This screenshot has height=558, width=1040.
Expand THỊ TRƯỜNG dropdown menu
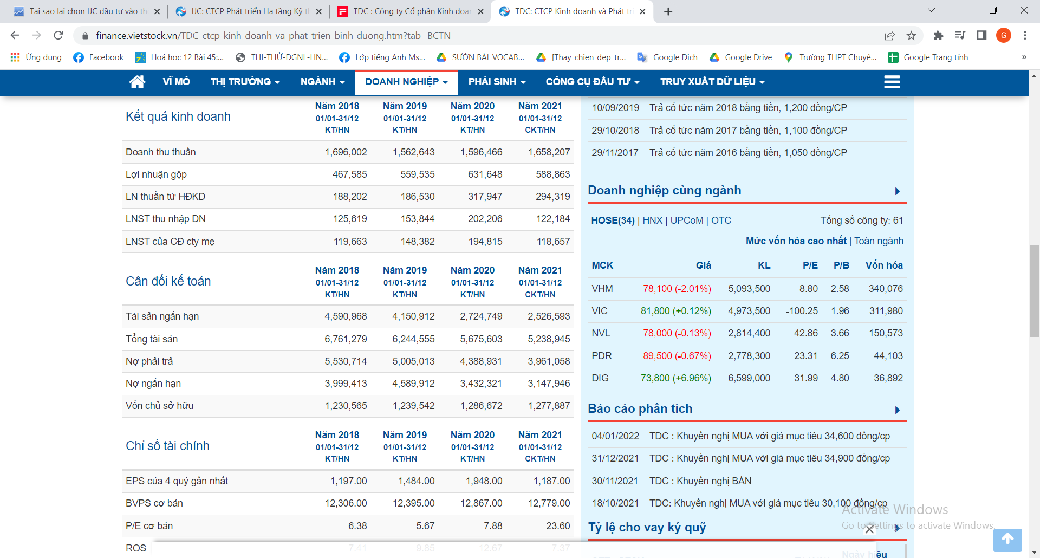(x=245, y=82)
